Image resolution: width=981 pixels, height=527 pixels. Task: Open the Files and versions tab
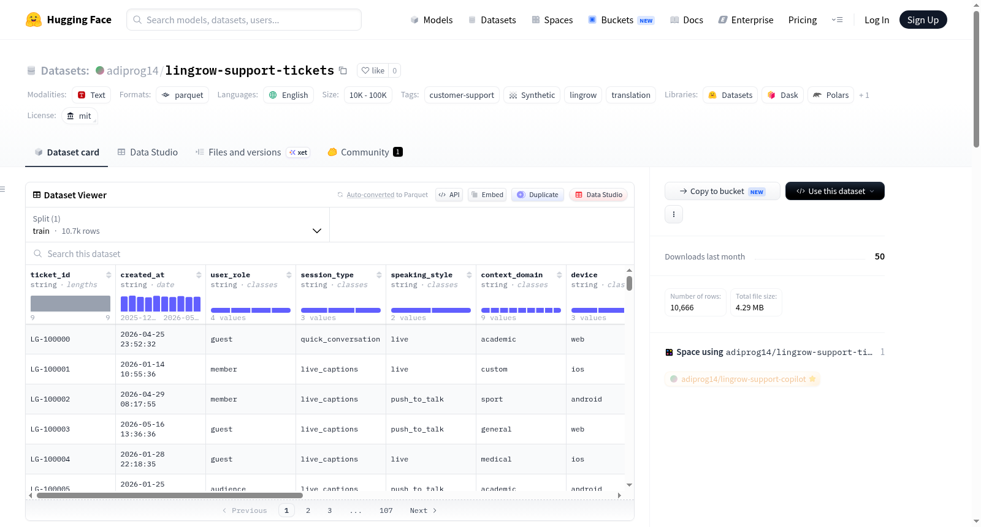253,152
